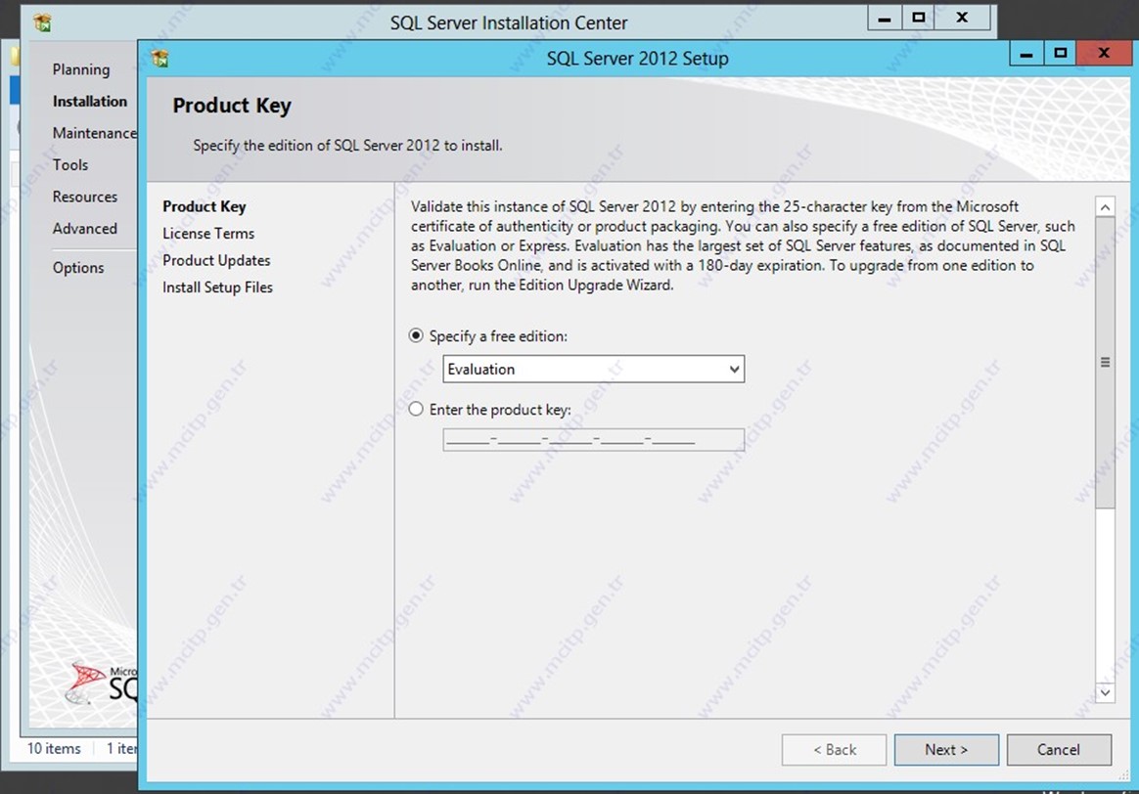
Task: Maximize the SQL Server Installation Center window
Action: point(918,19)
